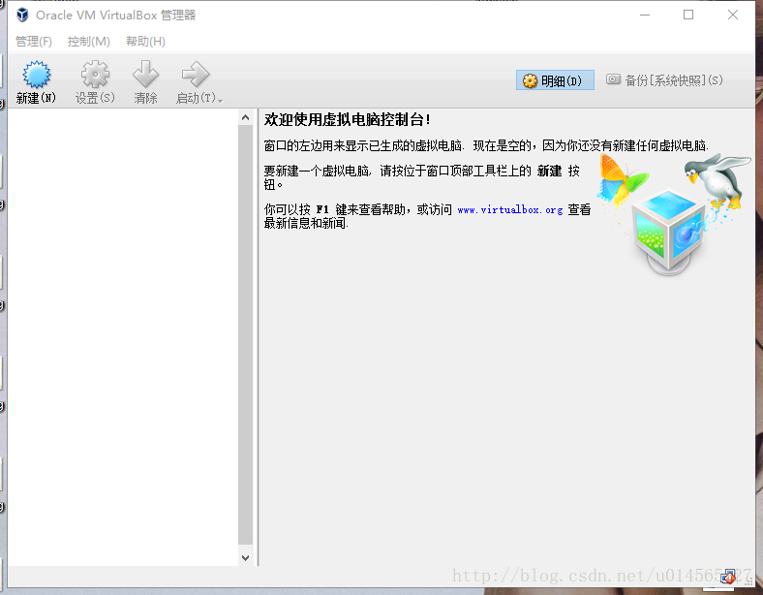
Task: Click the scrollbar up arrow in VM list
Action: [245, 117]
